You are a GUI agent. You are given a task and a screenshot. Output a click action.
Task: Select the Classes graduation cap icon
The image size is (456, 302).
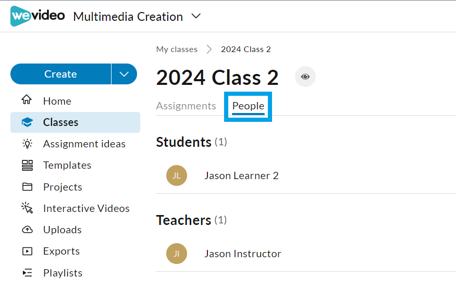coord(27,122)
